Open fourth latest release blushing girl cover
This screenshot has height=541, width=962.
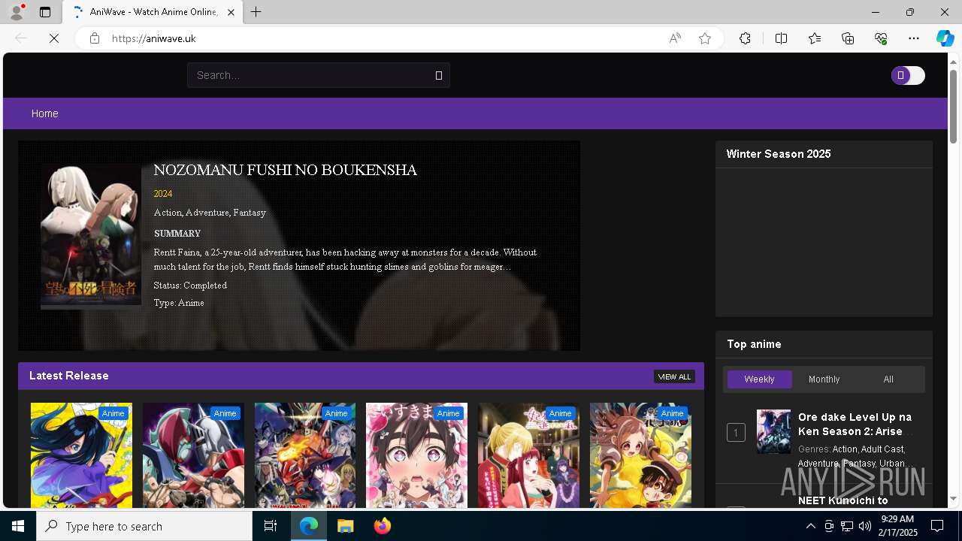[x=416, y=455]
